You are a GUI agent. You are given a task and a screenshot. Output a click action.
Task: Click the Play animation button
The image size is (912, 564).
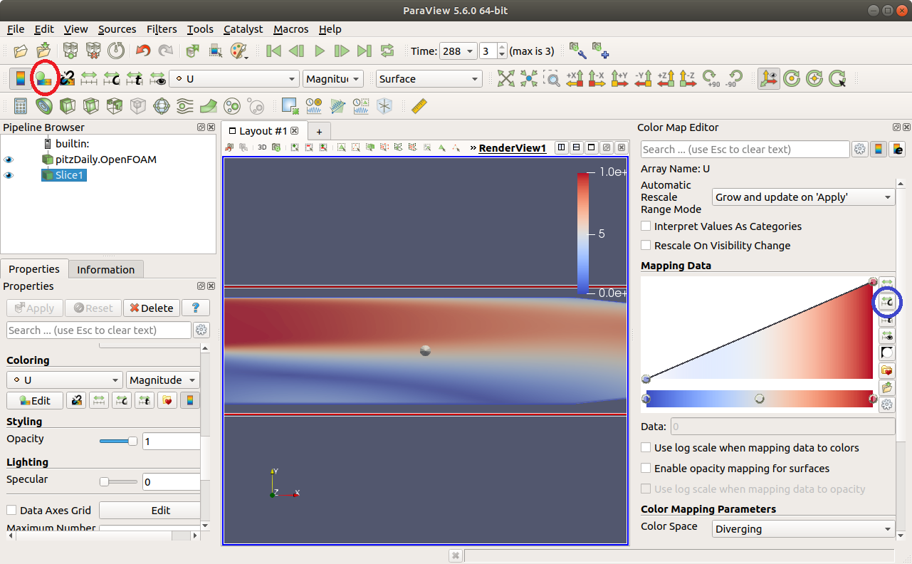(320, 51)
